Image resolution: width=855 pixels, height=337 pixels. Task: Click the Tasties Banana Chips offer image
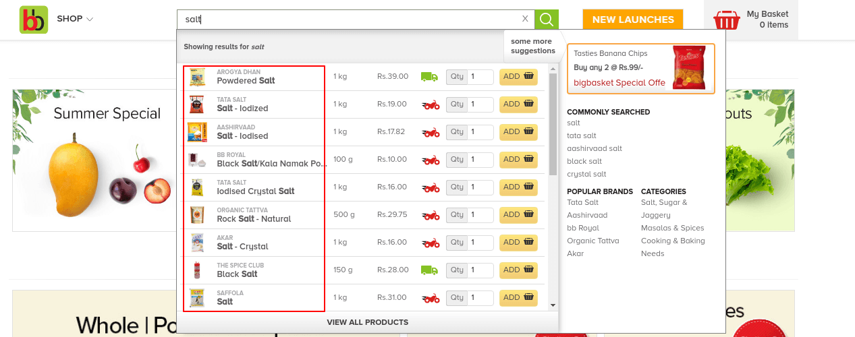(x=688, y=68)
